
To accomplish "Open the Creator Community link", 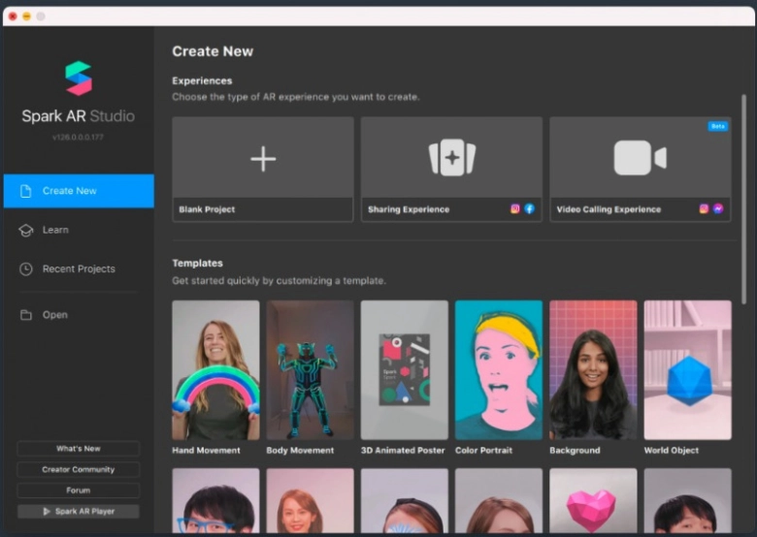I will point(79,469).
